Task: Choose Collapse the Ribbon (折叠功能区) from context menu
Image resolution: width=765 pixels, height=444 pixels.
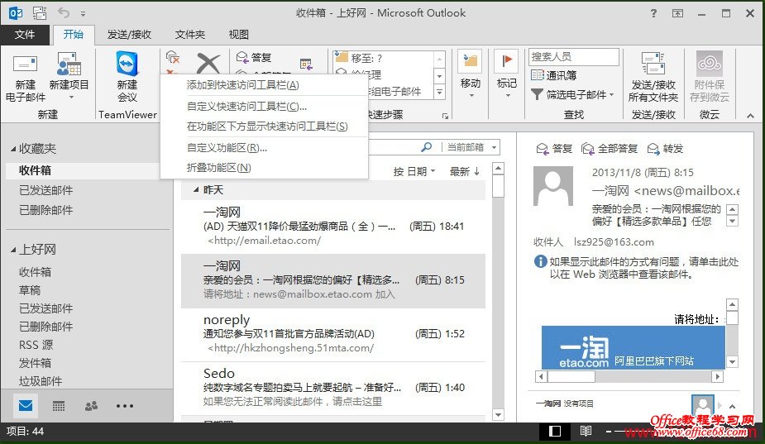Action: click(218, 168)
